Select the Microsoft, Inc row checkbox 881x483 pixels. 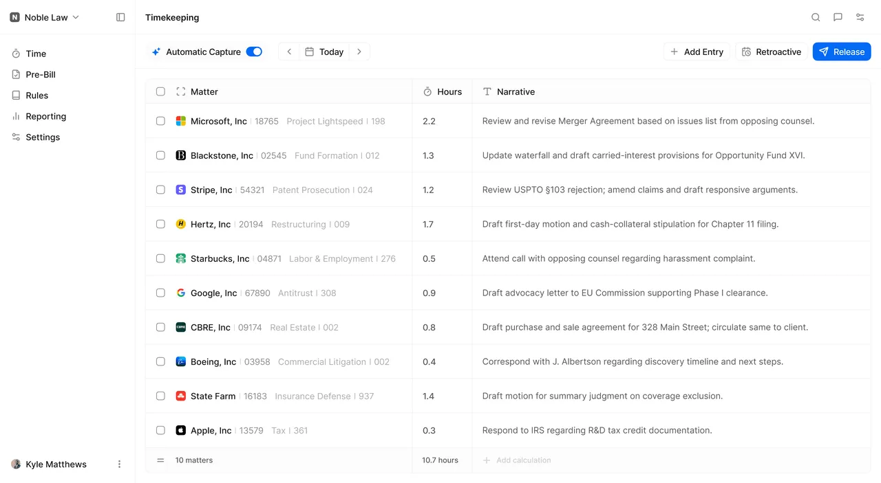(160, 121)
